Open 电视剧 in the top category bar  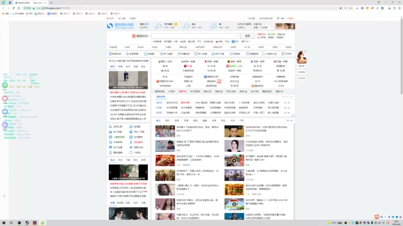coord(149,54)
